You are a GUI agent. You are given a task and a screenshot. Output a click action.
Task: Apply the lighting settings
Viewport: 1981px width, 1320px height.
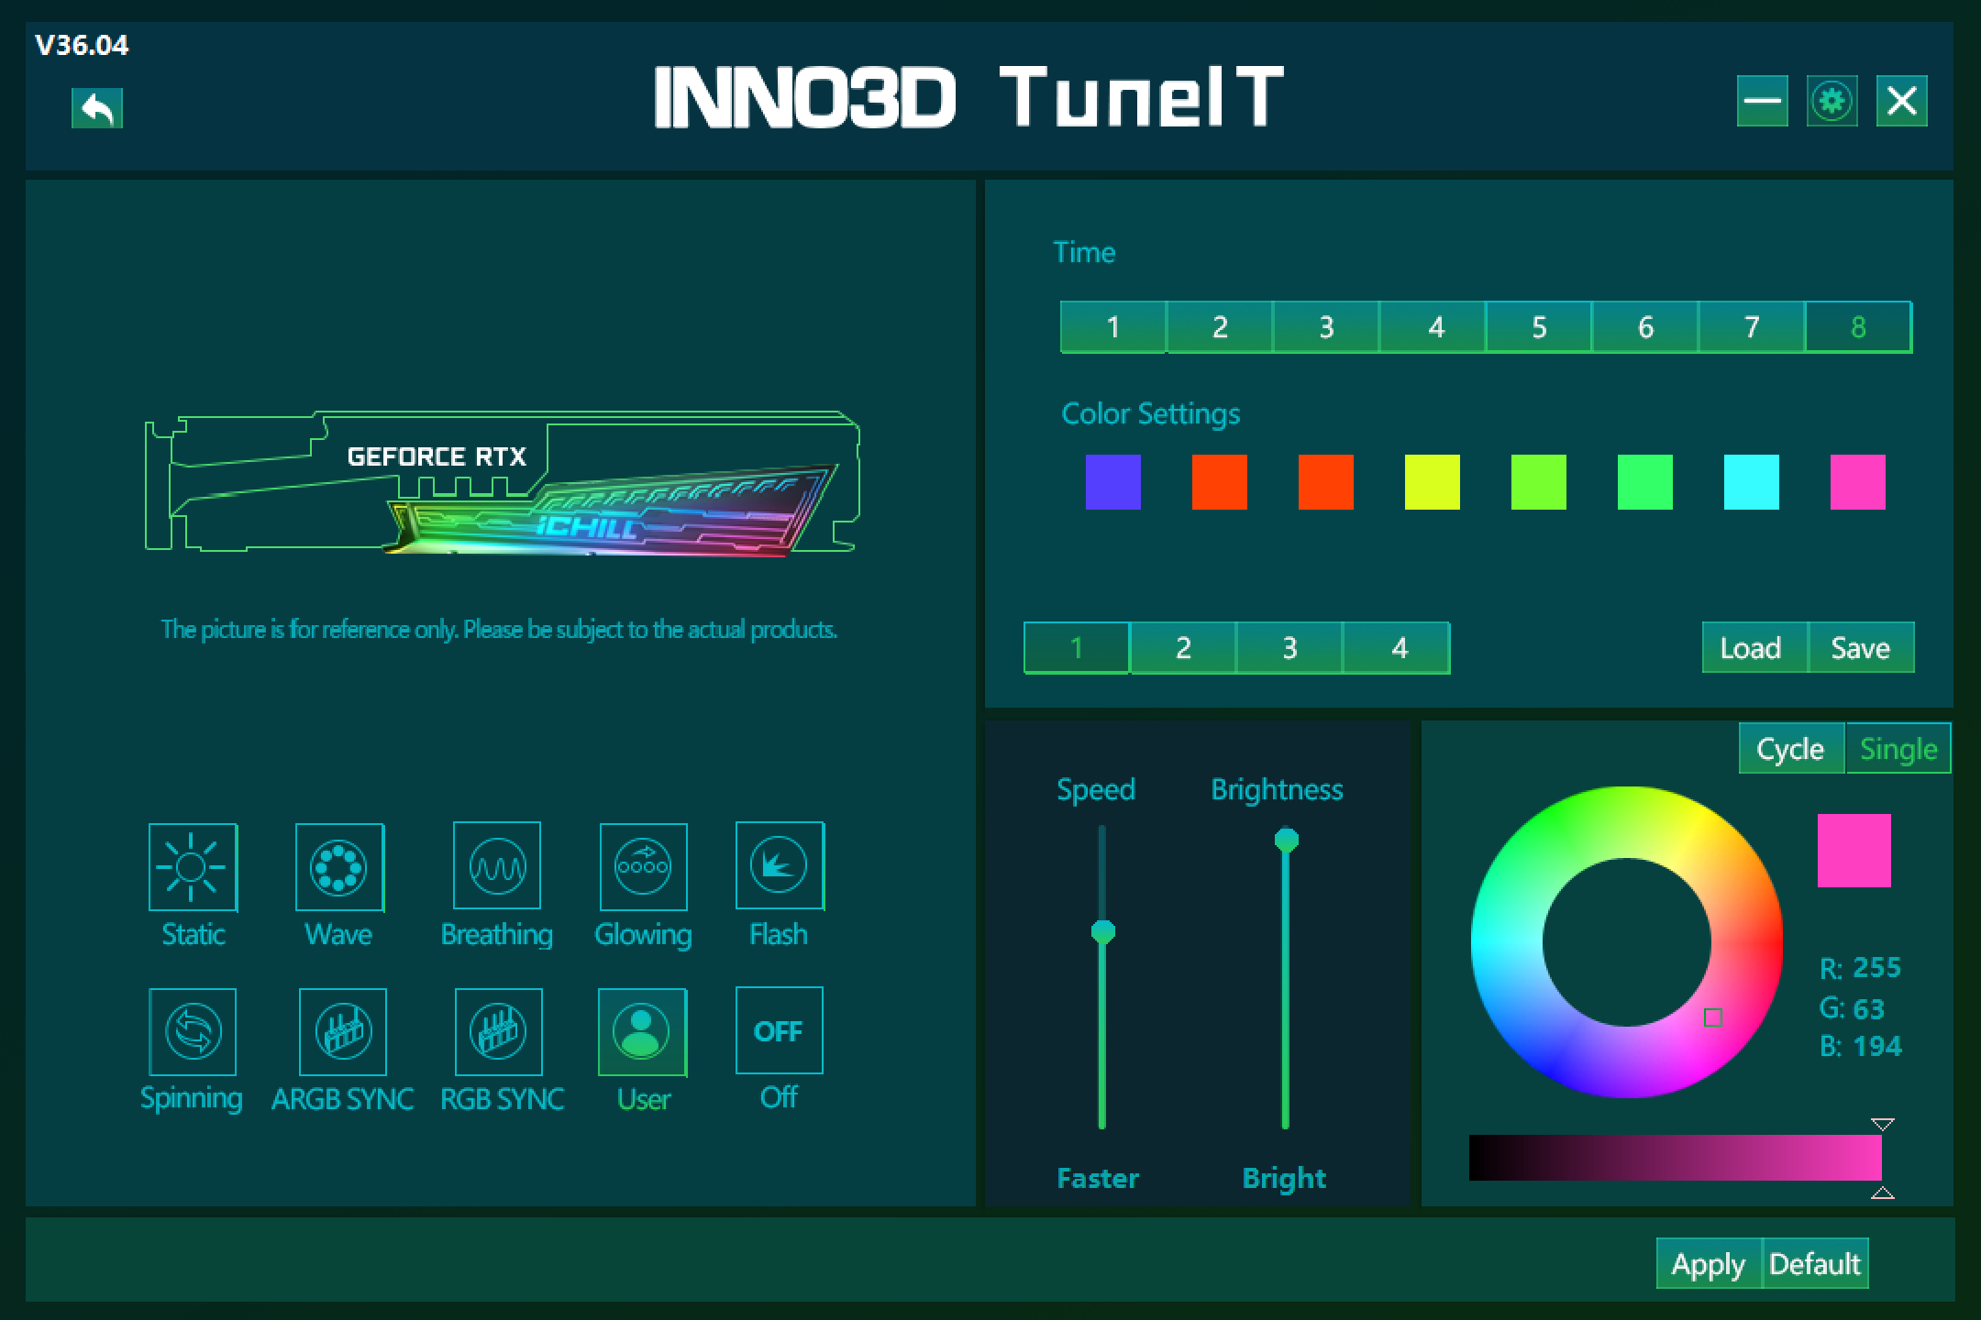click(x=1709, y=1264)
